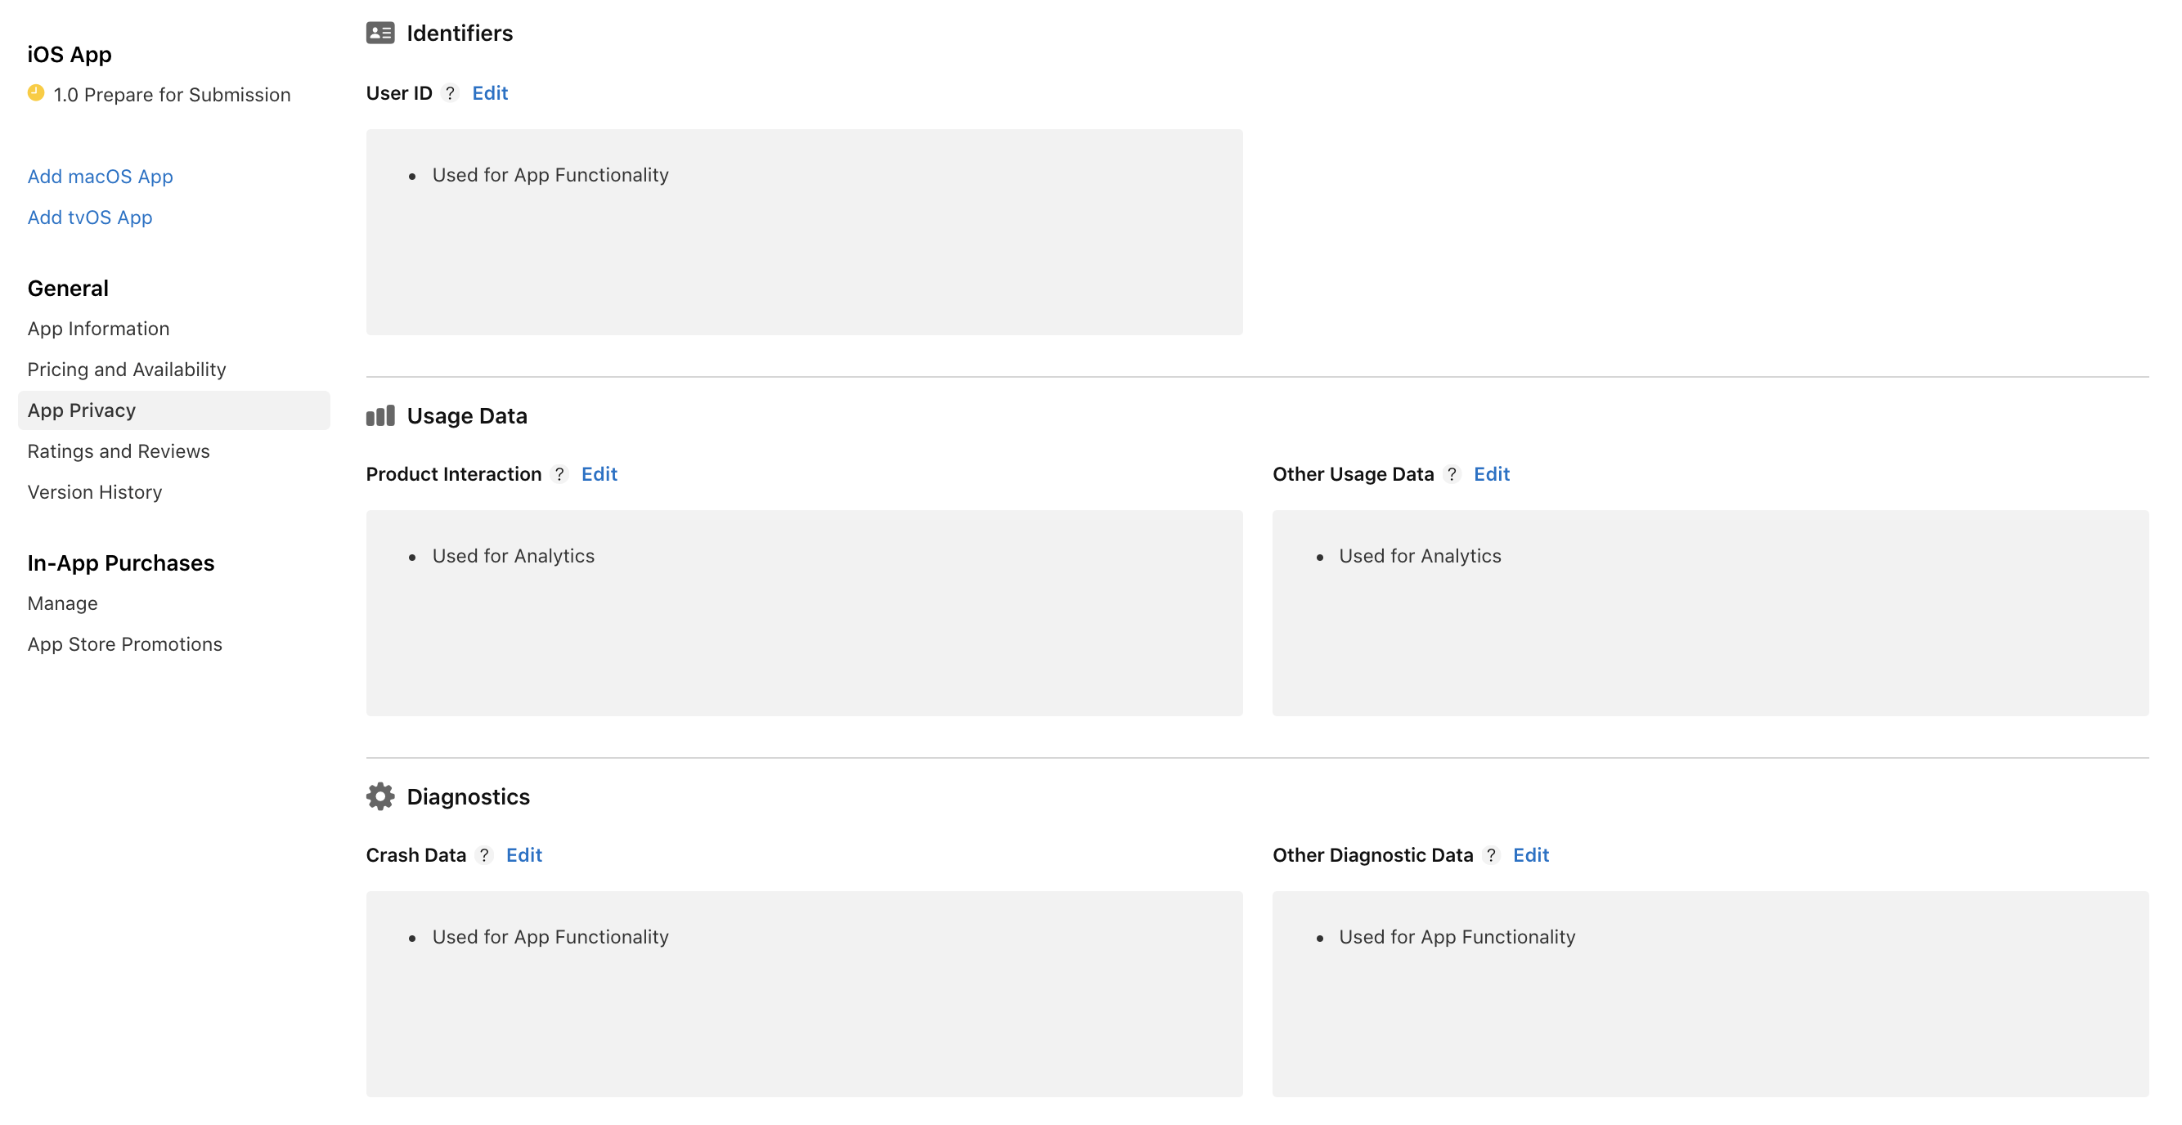
Task: Click the Usage Data bar chart icon
Action: [380, 415]
